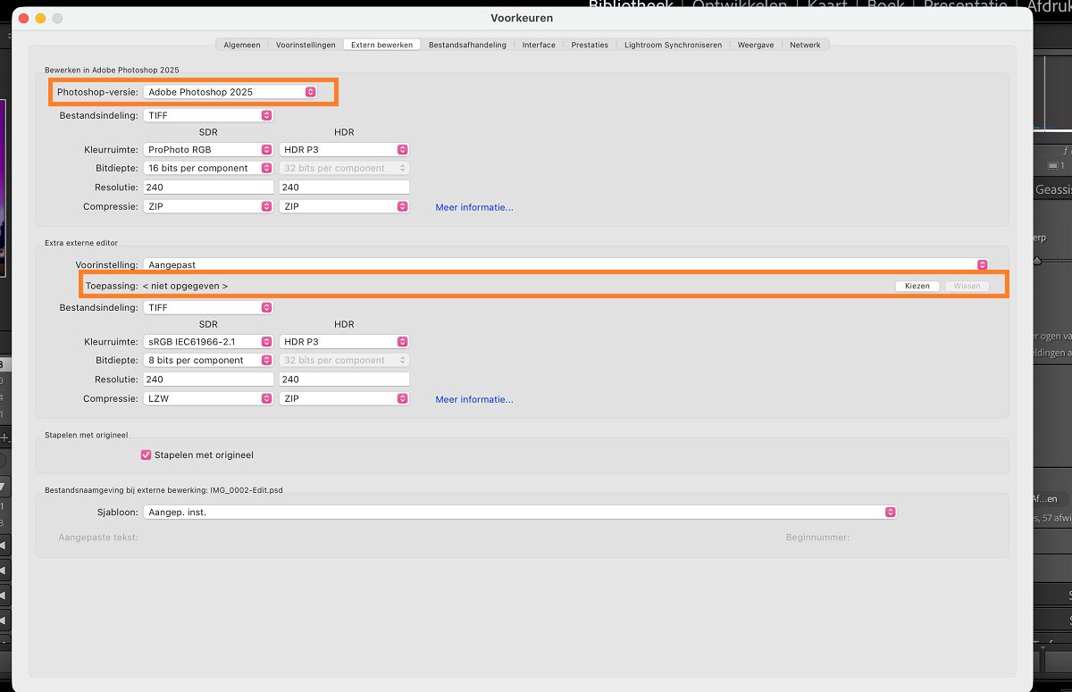Open the Prestaties preferences tab
The height and width of the screenshot is (692, 1072).
[x=590, y=43]
